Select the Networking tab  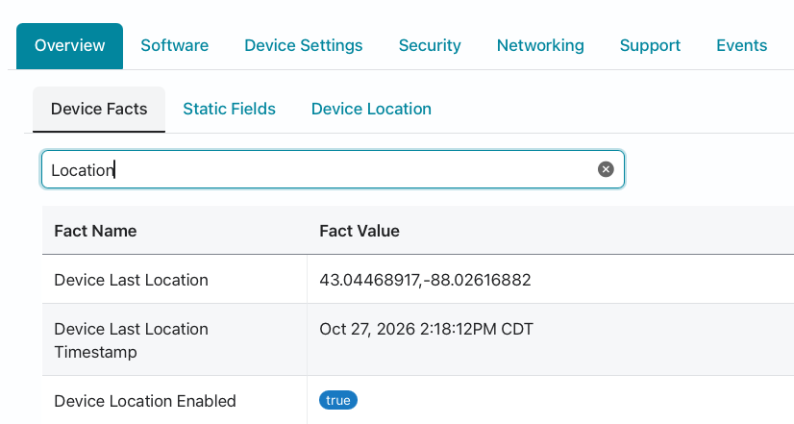click(540, 45)
